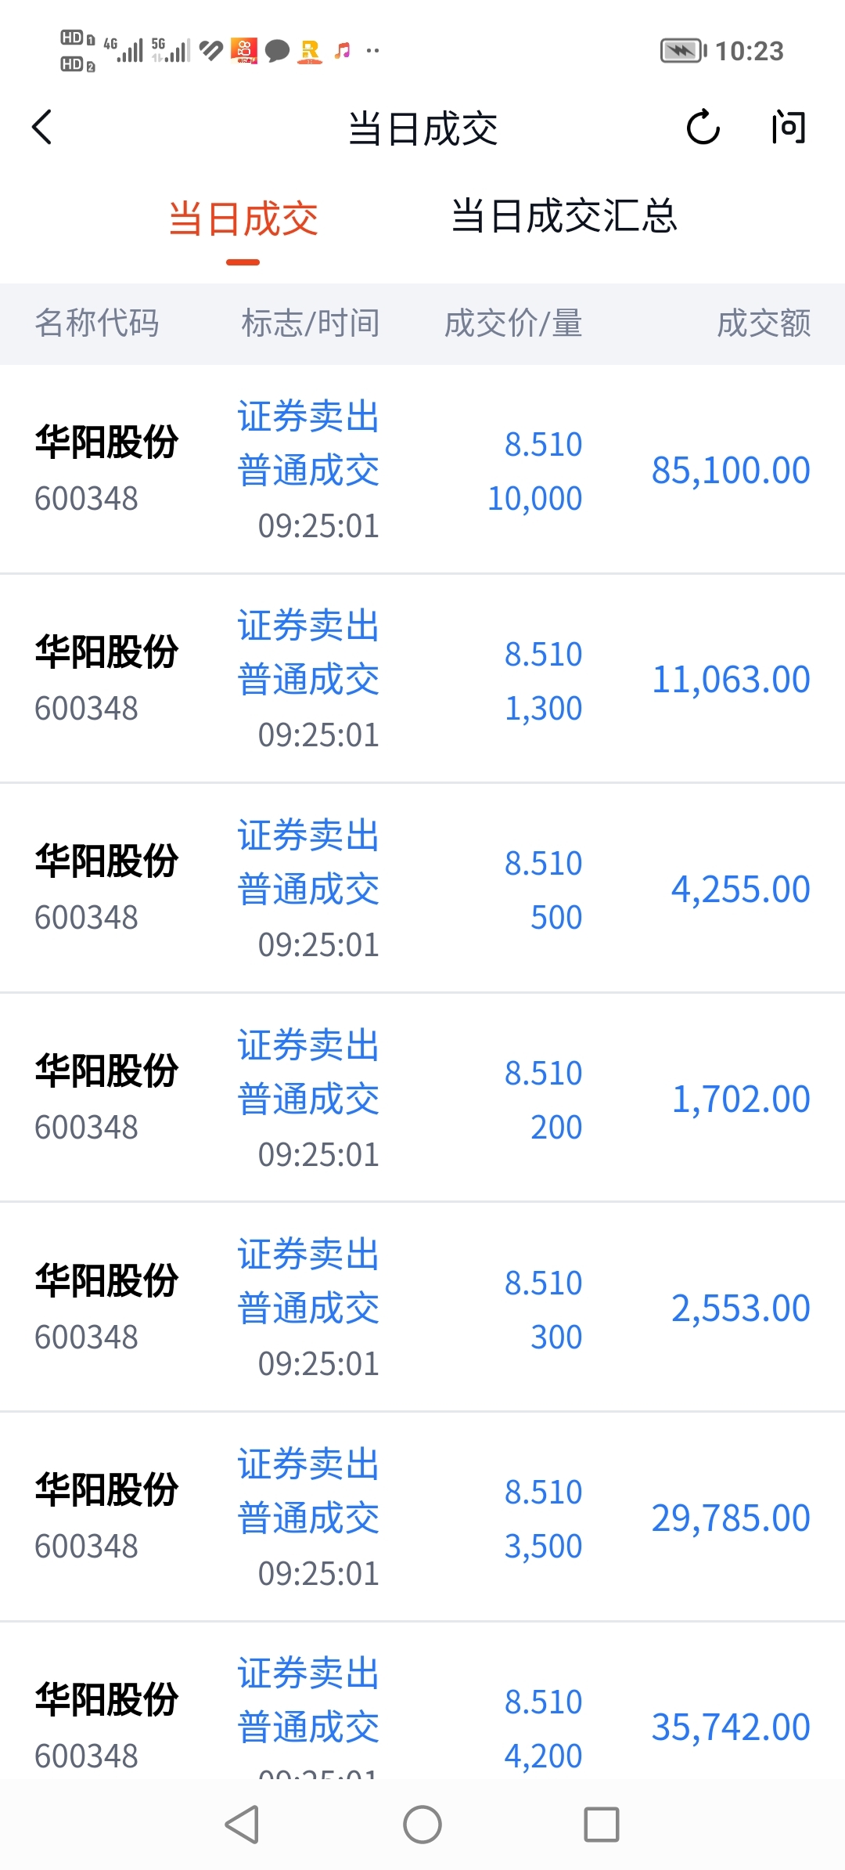Screen dimensions: 845x1870
Task: Select the 500 share trade row
Action: pos(422,889)
